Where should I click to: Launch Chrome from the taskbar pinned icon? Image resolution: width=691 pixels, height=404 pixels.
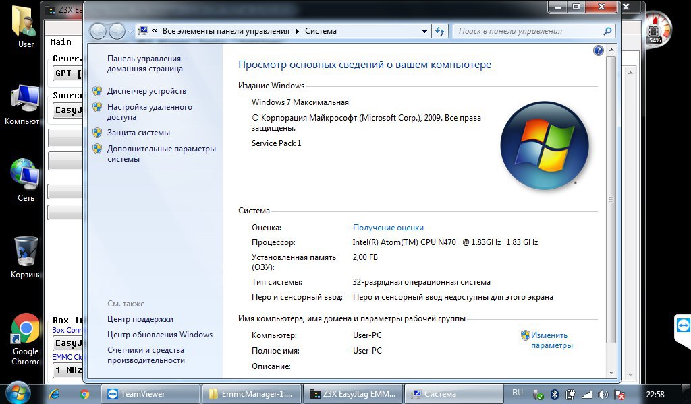coord(84,394)
